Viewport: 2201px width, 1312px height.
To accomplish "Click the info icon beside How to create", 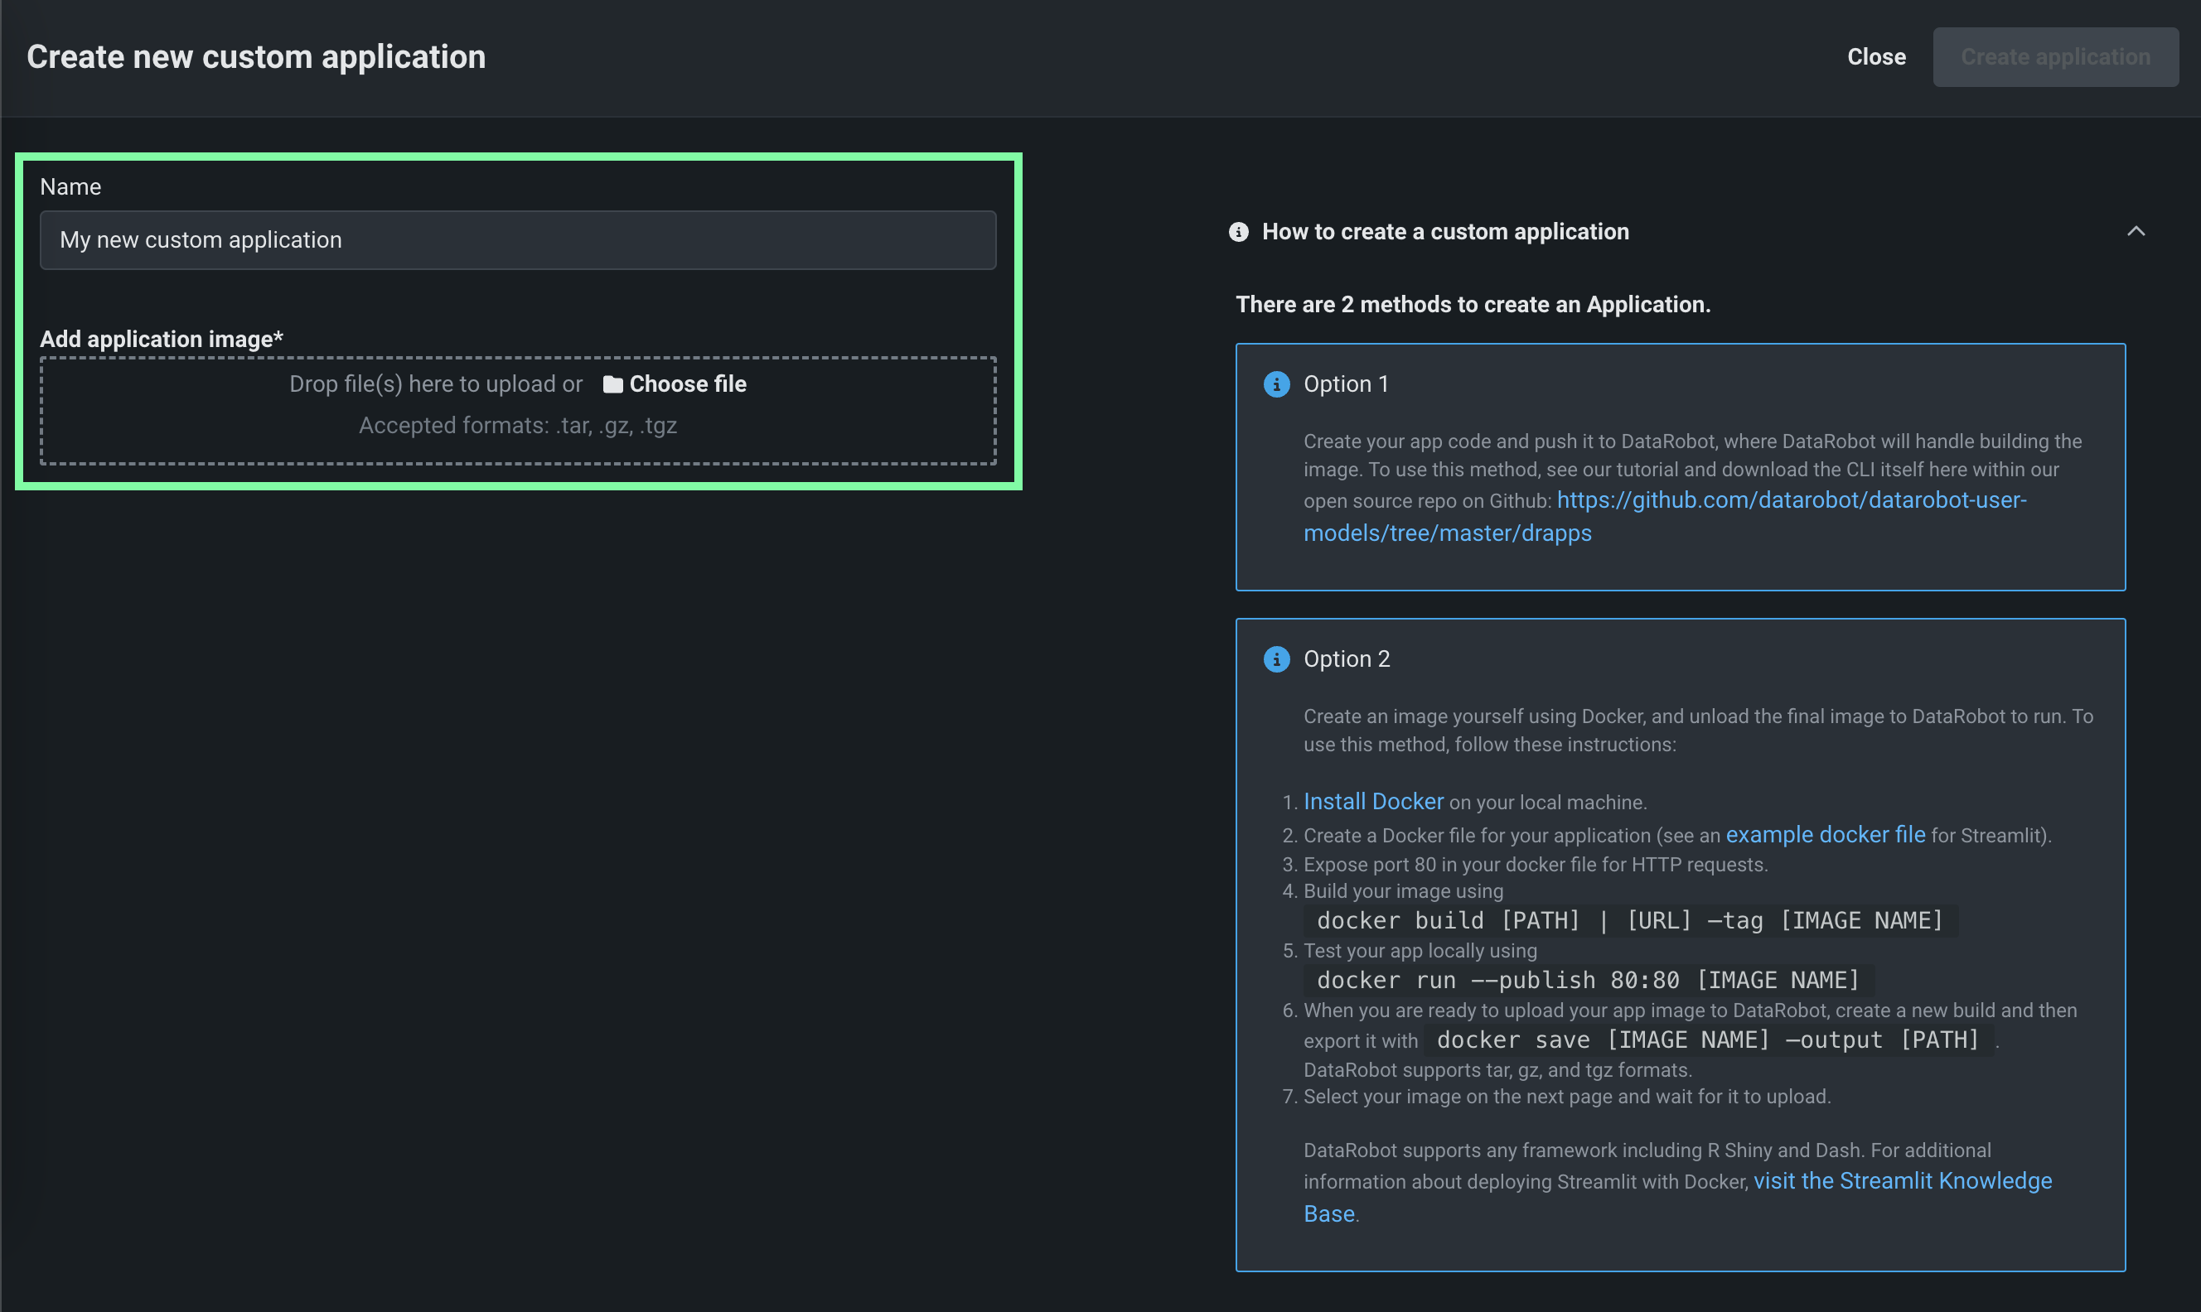I will pos(1238,232).
